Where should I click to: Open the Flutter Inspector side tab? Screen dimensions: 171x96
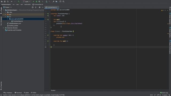pos(170,19)
